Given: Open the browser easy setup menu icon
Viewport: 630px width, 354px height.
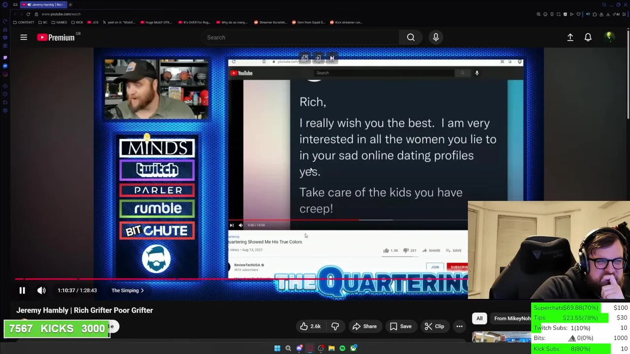Looking at the screenshot, I should coord(624,14).
